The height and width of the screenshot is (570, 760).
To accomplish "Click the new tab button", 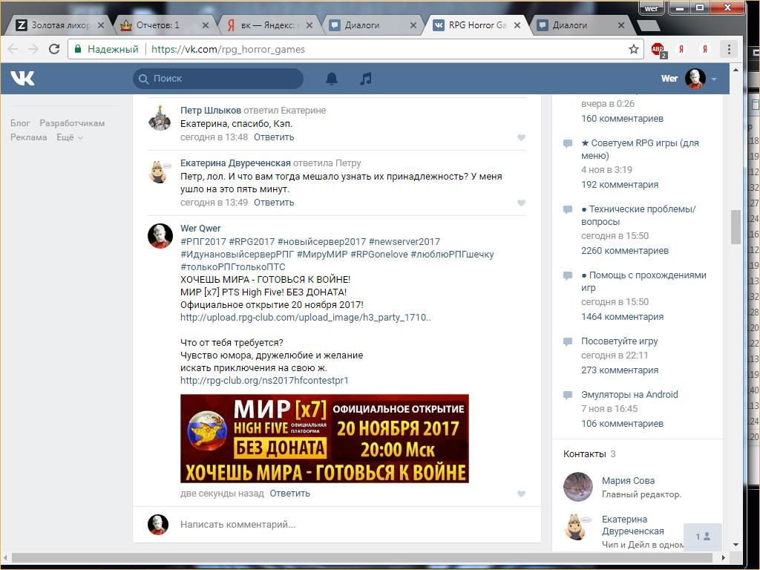I will [x=647, y=26].
